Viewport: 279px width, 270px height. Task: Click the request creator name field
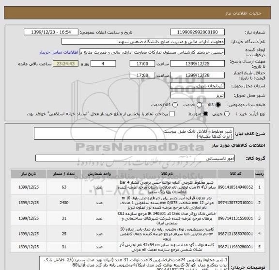(152, 52)
